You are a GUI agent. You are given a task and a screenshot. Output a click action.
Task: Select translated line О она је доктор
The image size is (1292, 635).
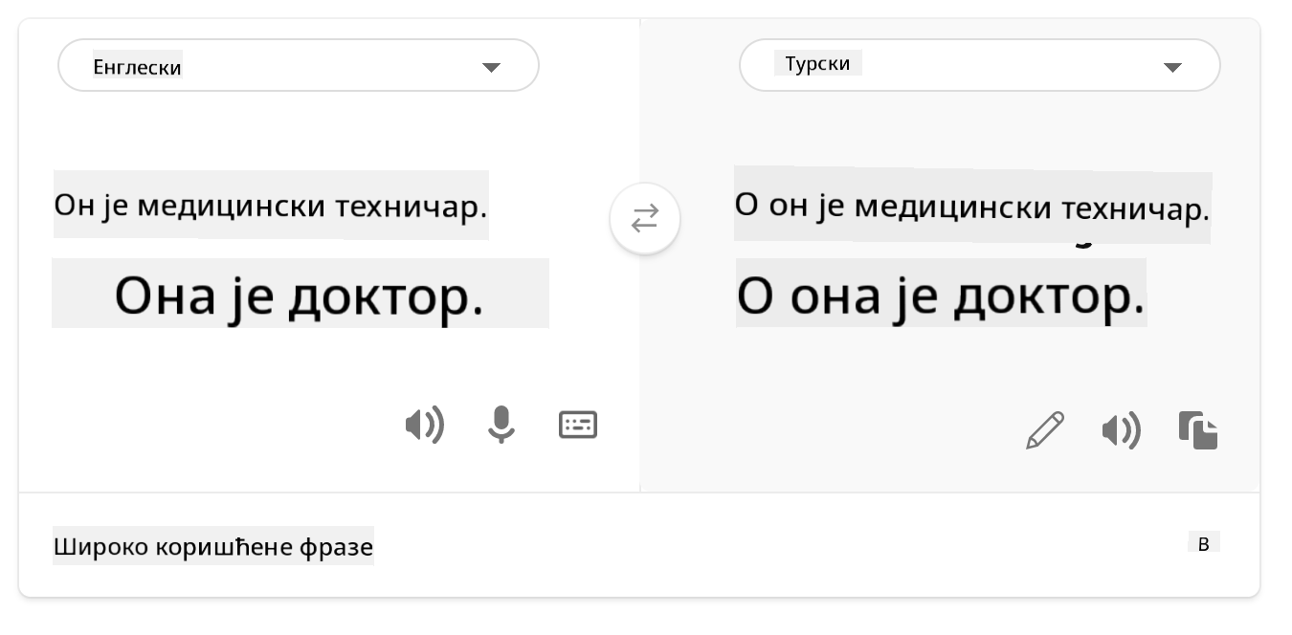[x=941, y=294]
